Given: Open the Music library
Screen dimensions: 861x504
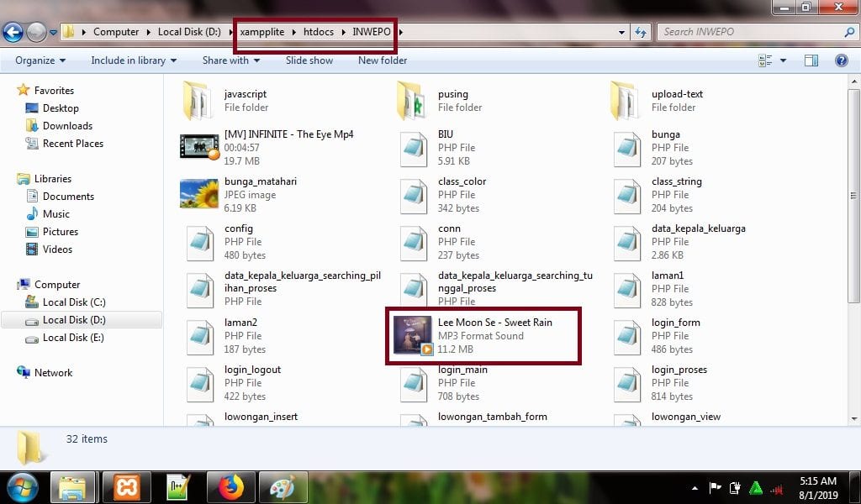Looking at the screenshot, I should click(56, 214).
